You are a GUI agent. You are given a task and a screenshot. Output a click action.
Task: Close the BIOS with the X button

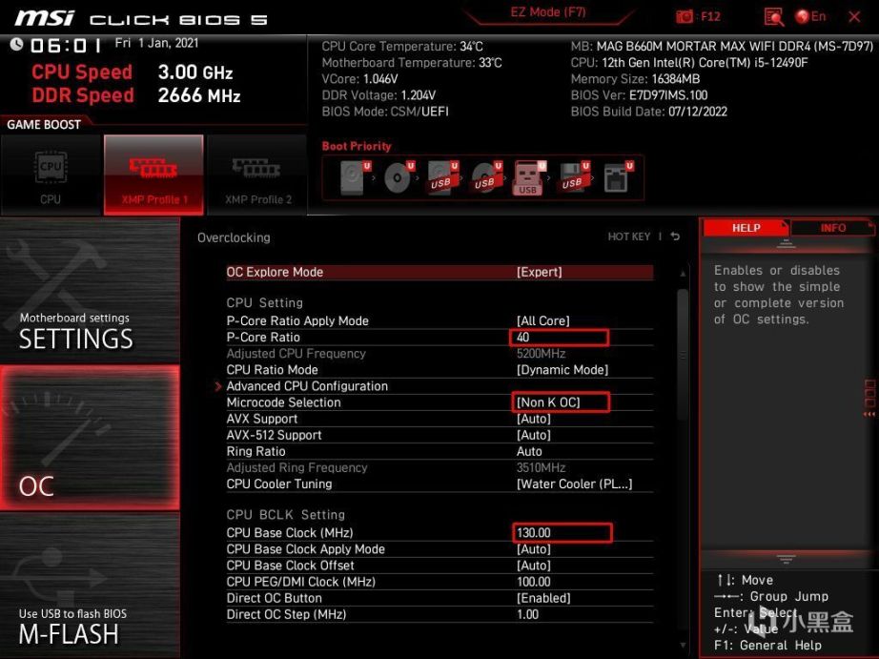[x=854, y=17]
